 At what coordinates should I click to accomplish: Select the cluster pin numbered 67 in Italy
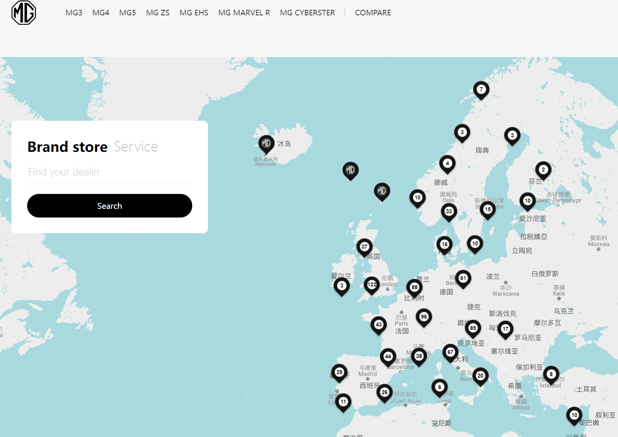tap(450, 352)
